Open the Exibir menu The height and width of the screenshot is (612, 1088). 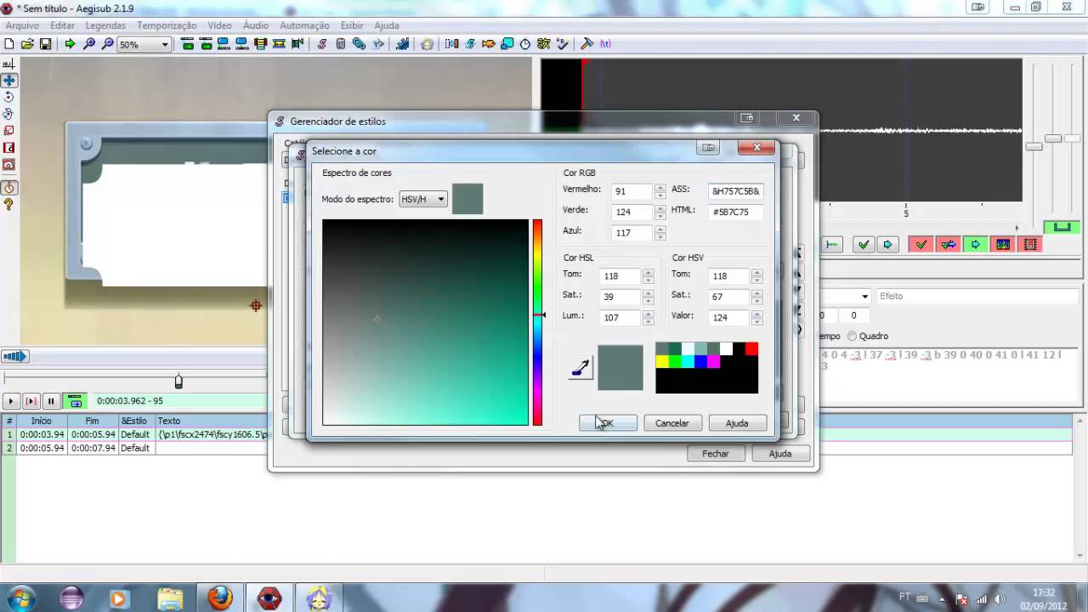[x=352, y=25]
